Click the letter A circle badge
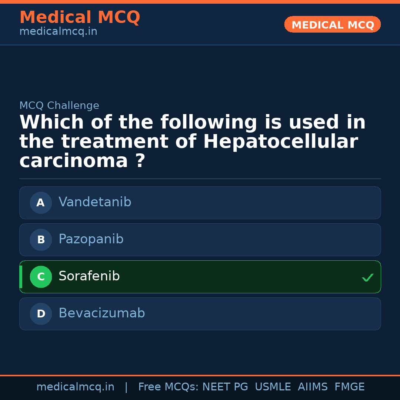This screenshot has height=400, width=400. pyautogui.click(x=41, y=203)
